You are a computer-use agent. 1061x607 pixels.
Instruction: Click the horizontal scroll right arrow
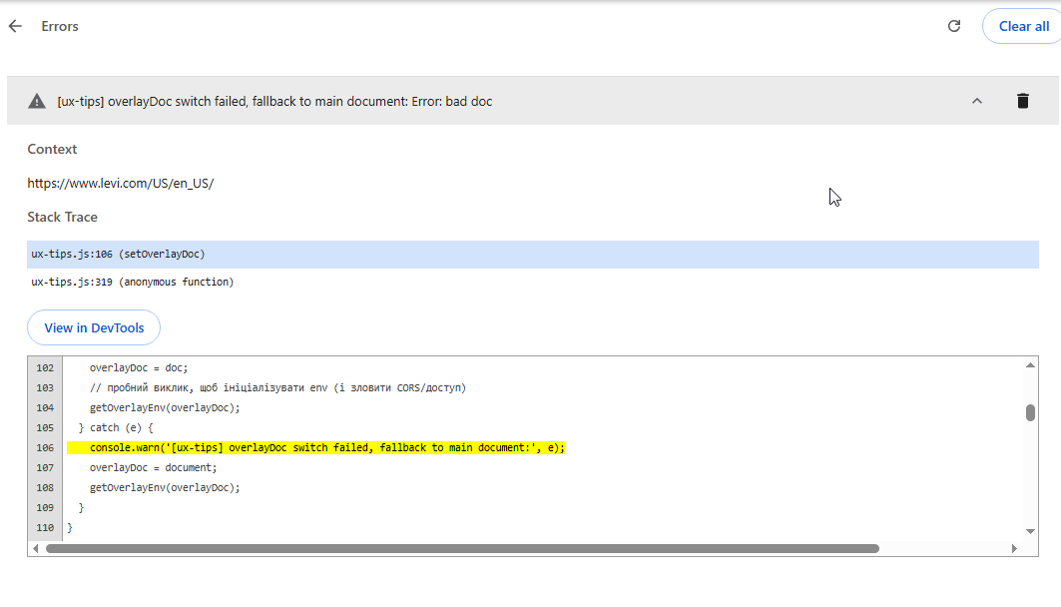point(1014,549)
